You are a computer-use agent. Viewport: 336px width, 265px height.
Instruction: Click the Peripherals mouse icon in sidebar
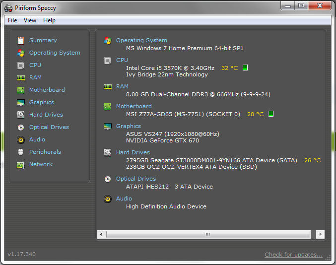click(x=20, y=152)
